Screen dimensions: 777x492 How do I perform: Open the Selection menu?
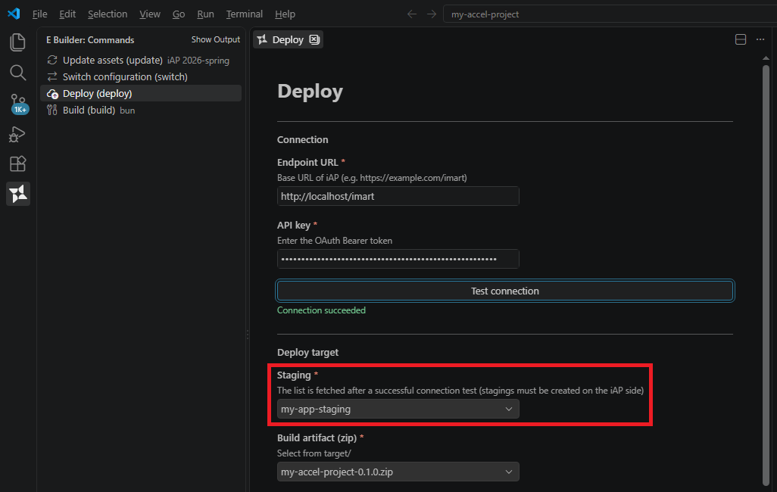(108, 14)
